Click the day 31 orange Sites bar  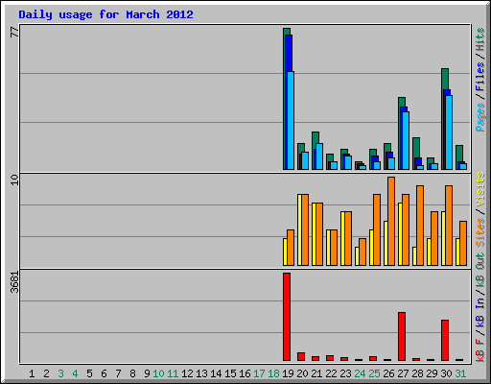pos(463,243)
